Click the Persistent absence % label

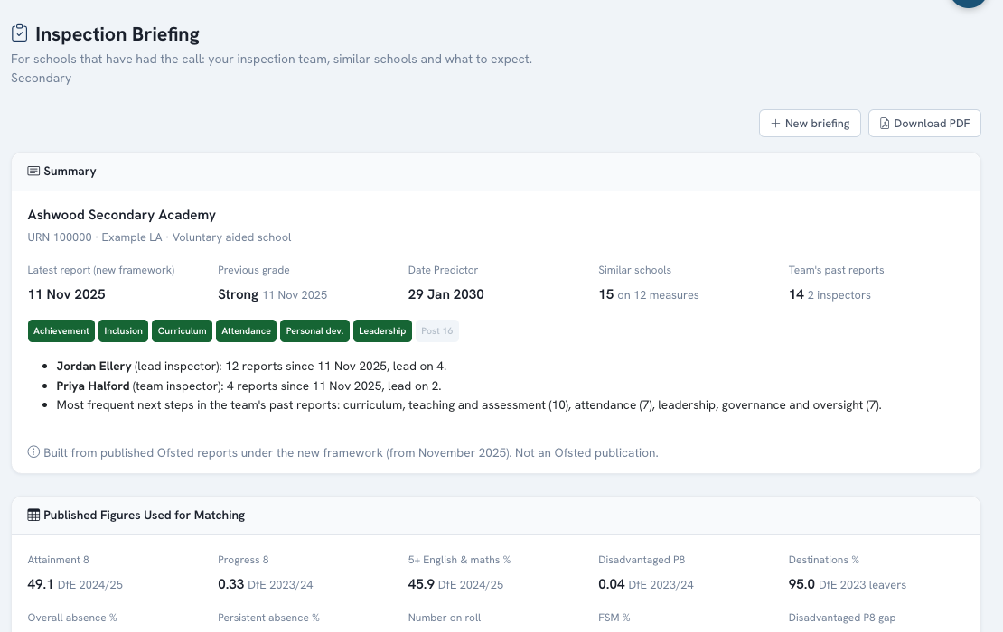click(268, 618)
